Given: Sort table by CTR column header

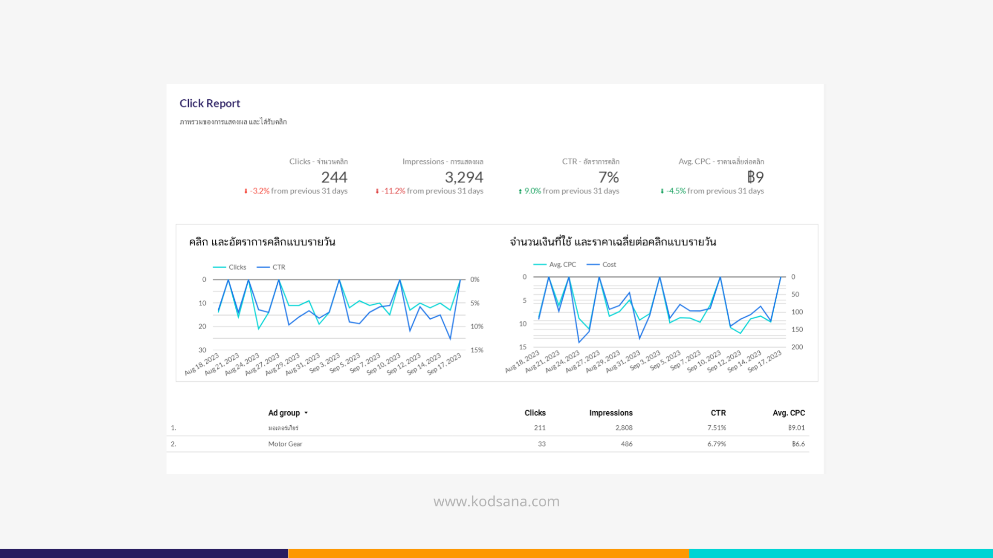Looking at the screenshot, I should (718, 413).
